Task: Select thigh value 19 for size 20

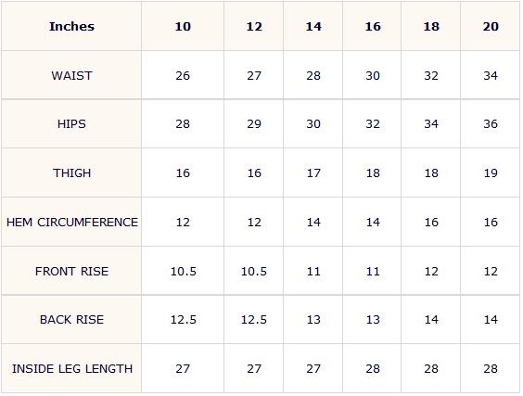Action: pyautogui.click(x=491, y=173)
